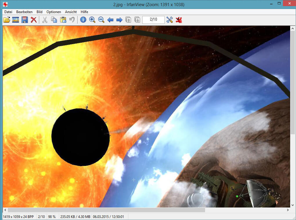Open the Bearbeiten menu
The height and width of the screenshot is (220, 296).
pyautogui.click(x=24, y=12)
